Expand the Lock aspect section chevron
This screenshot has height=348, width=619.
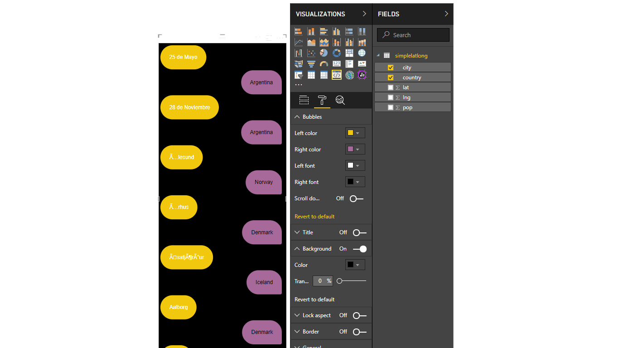[x=297, y=315]
